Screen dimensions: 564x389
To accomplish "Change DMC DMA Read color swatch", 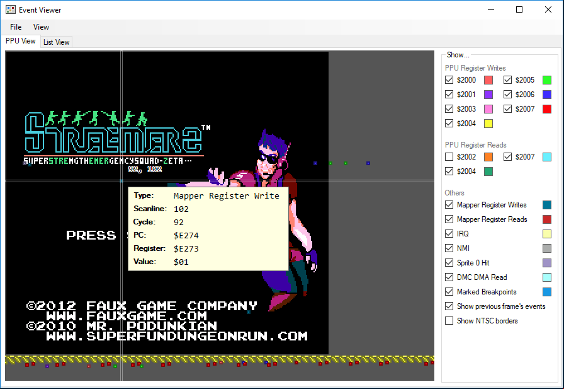I will [547, 277].
